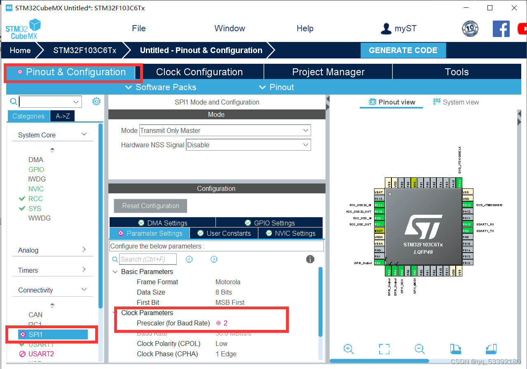Switch to the A->Z list tab
The width and height of the screenshot is (527, 369).
click(x=63, y=116)
